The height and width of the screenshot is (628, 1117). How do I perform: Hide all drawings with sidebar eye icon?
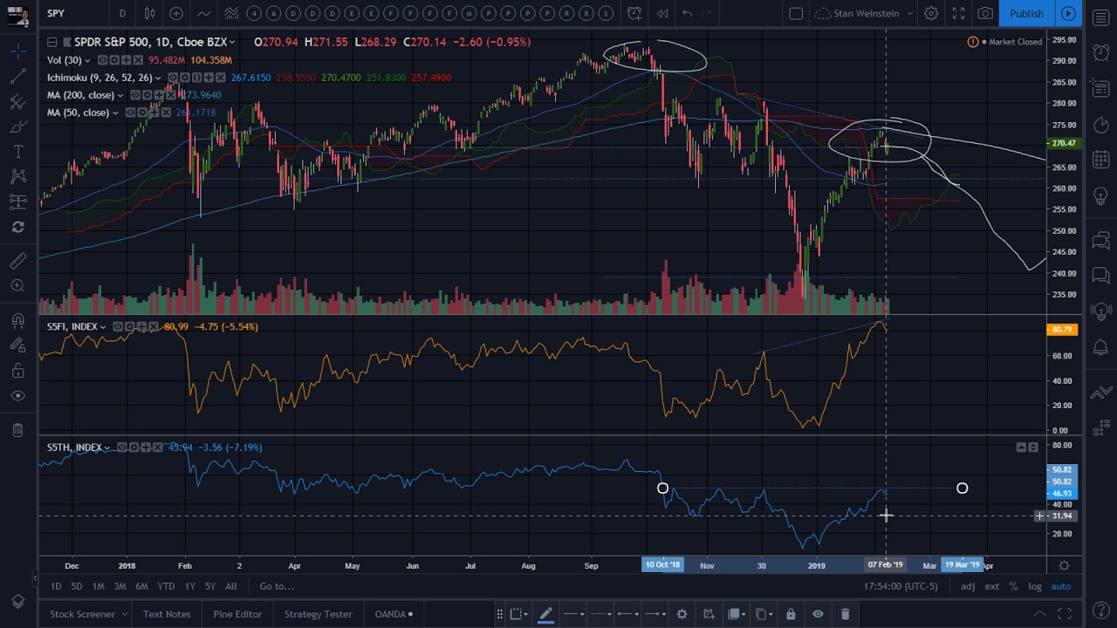click(x=17, y=396)
